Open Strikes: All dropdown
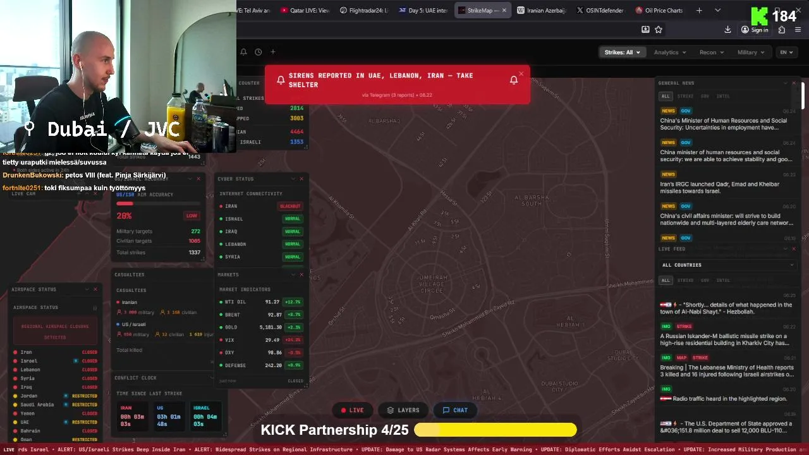The image size is (809, 455). click(x=622, y=52)
